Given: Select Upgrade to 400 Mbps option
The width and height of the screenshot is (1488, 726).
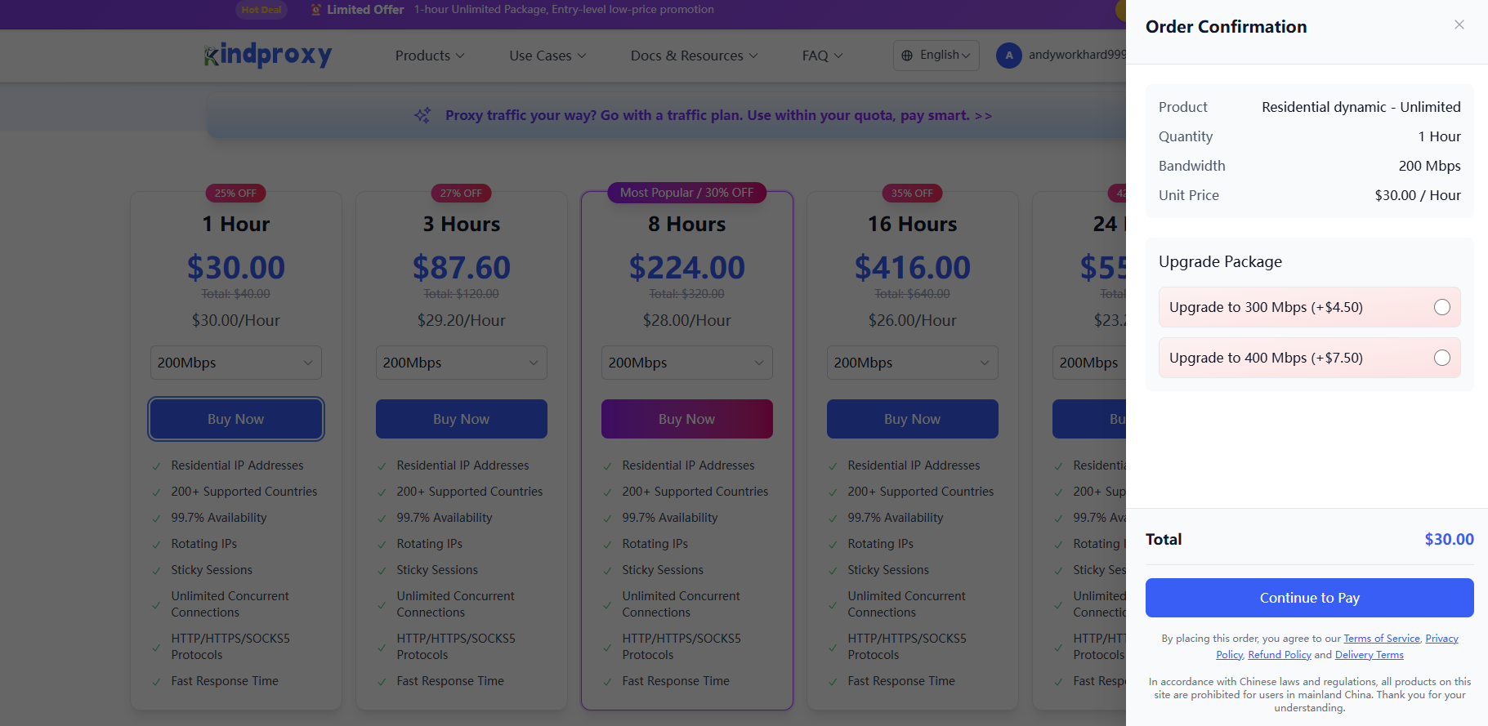Looking at the screenshot, I should 1441,358.
